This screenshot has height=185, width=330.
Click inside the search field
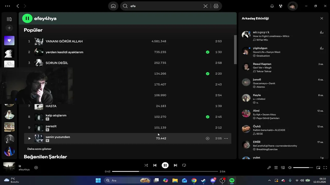click(x=165, y=6)
